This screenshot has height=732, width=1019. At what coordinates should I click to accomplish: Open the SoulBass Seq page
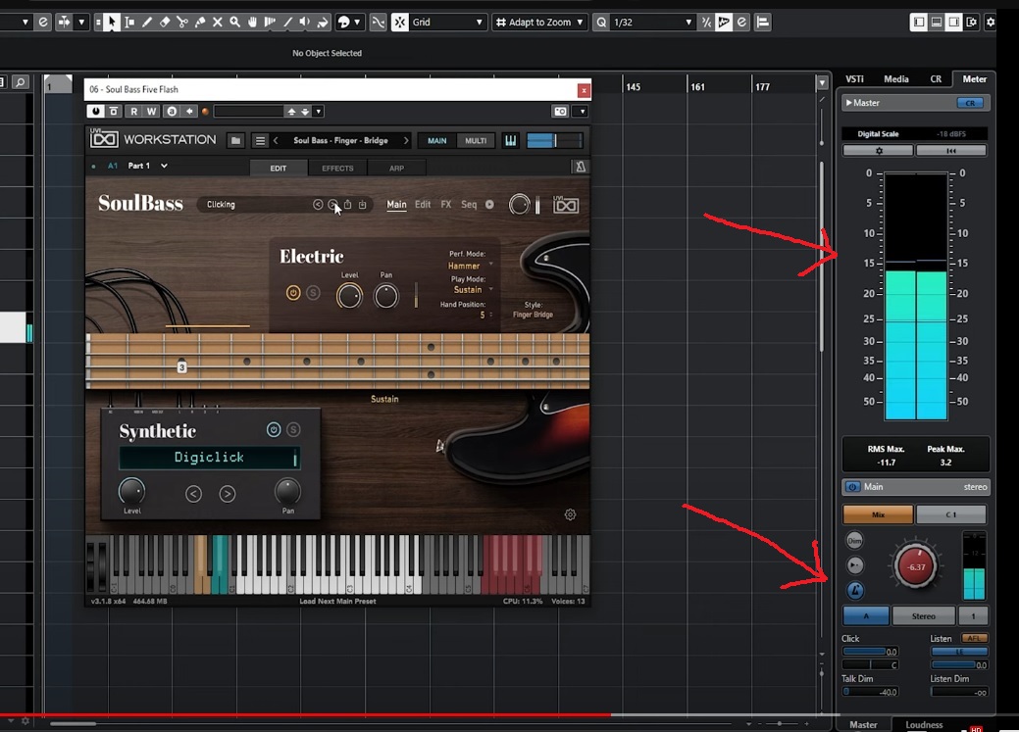[469, 205]
